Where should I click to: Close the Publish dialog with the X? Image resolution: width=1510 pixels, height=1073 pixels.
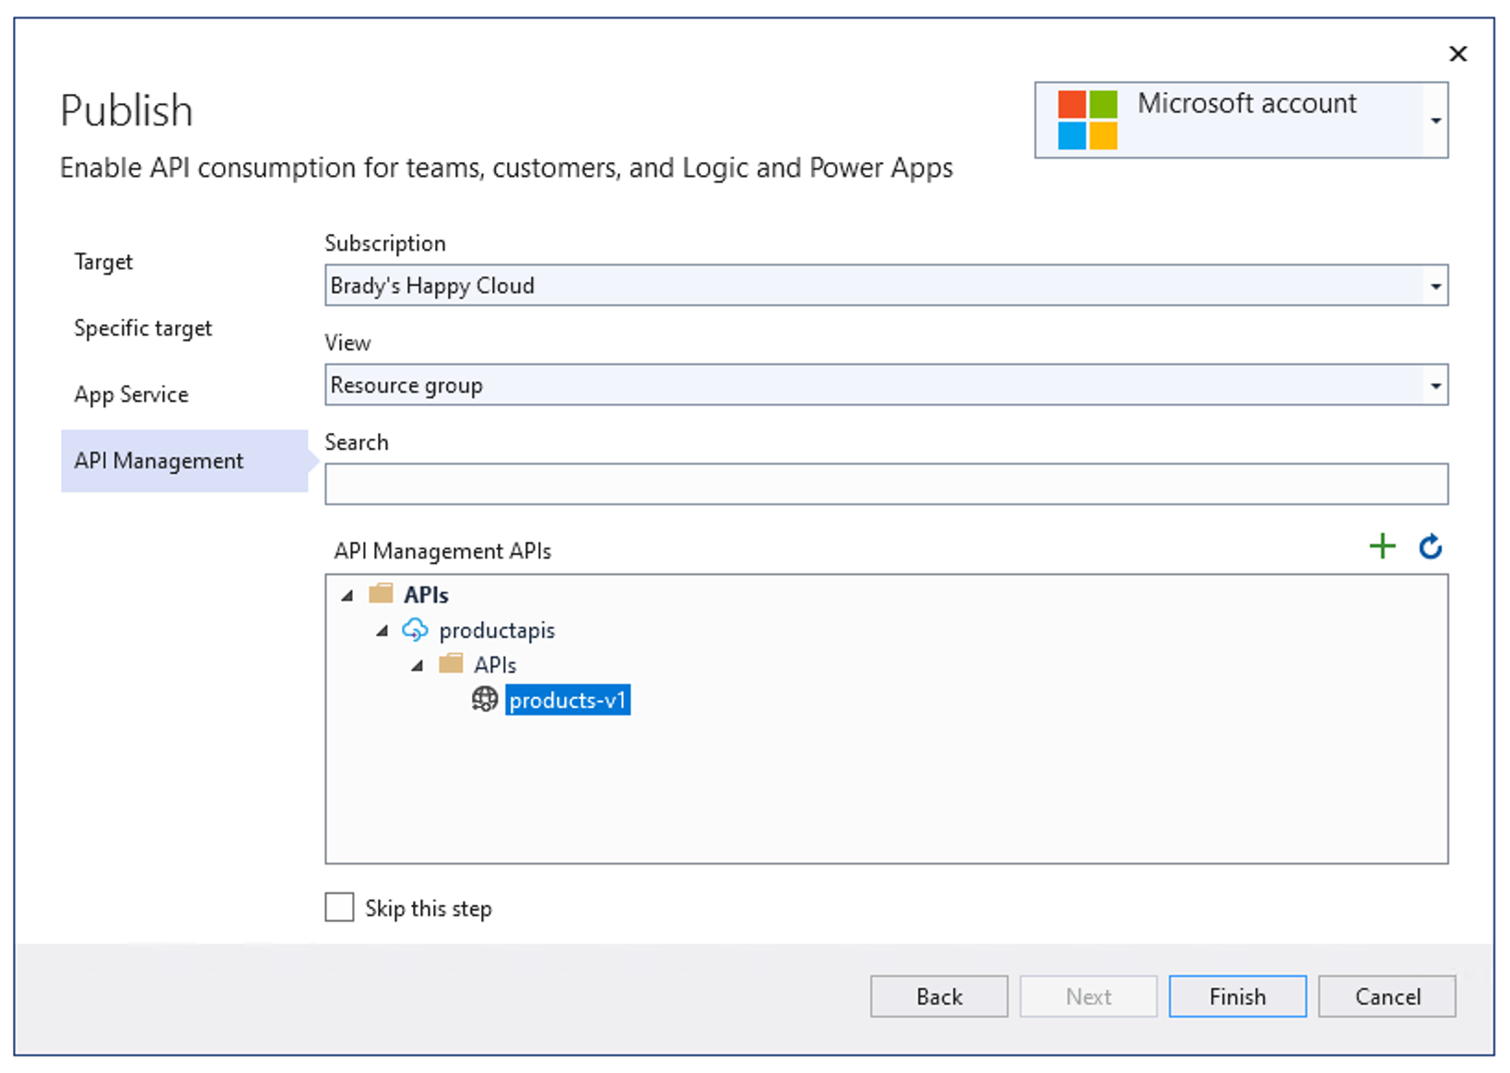1458,53
